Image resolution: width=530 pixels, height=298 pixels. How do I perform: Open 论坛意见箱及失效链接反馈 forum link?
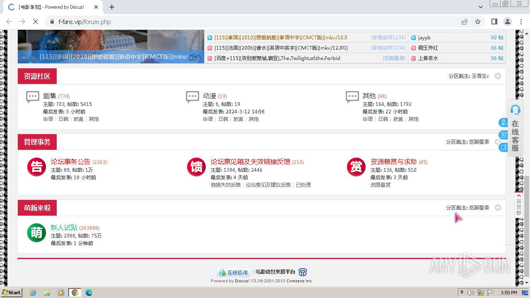[x=250, y=162]
